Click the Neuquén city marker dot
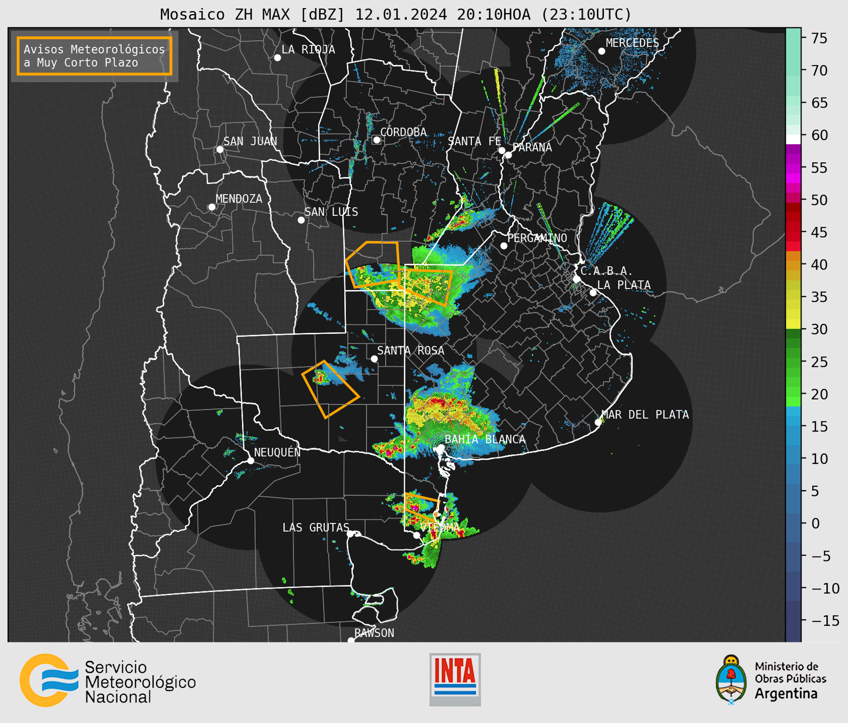848x723 pixels. tap(250, 461)
